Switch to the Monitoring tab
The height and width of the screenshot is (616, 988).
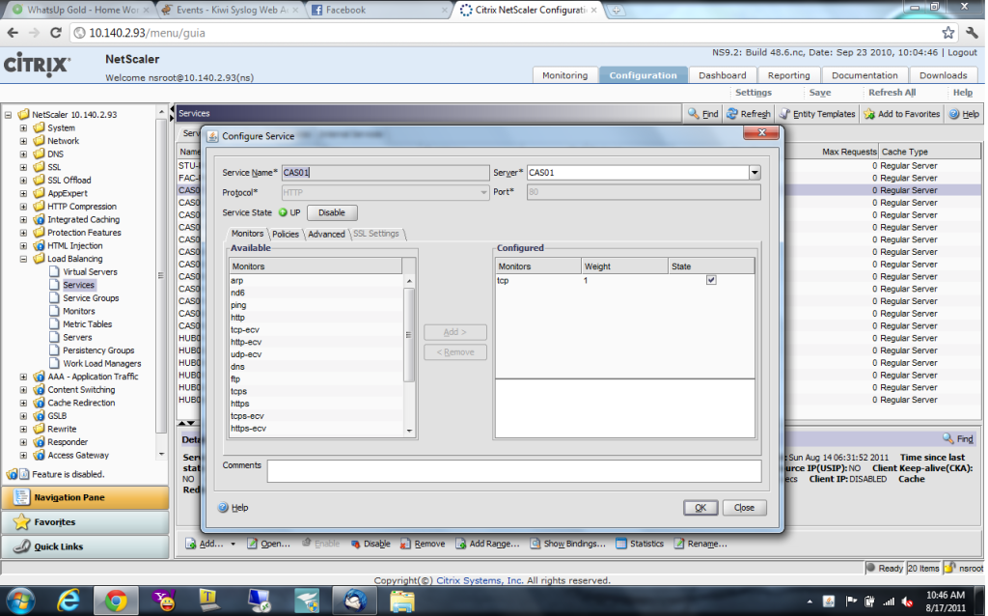564,75
